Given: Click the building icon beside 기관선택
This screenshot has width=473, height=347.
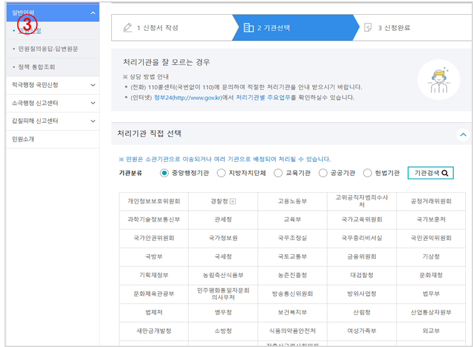Looking at the screenshot, I should click(x=249, y=28).
